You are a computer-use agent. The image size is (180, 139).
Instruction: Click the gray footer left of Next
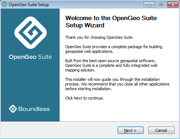(x=59, y=130)
